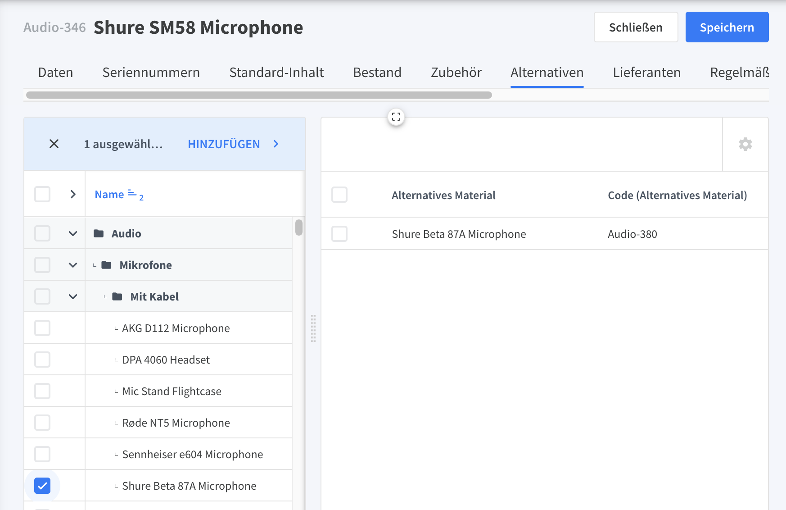Click the Audio folder label
The image size is (786, 510).
pyautogui.click(x=126, y=233)
